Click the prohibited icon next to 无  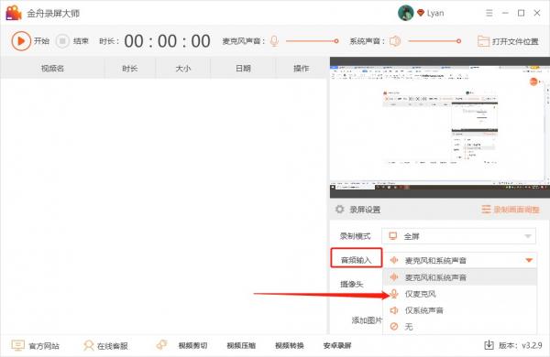click(394, 327)
